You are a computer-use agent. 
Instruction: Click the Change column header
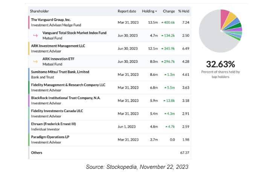(x=169, y=11)
